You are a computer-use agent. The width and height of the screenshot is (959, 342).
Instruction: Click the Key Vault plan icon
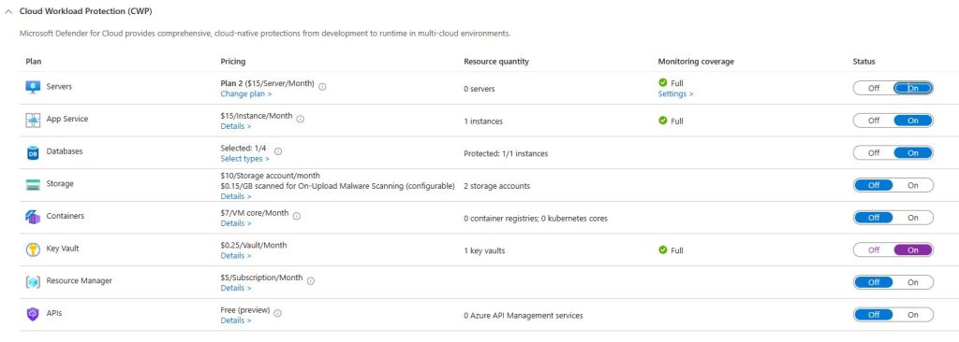pyautogui.click(x=33, y=249)
